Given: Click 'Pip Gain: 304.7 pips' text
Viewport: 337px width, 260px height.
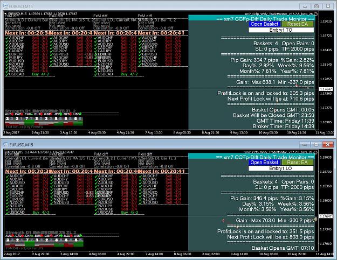Looking at the screenshot, I should click(x=253, y=60).
